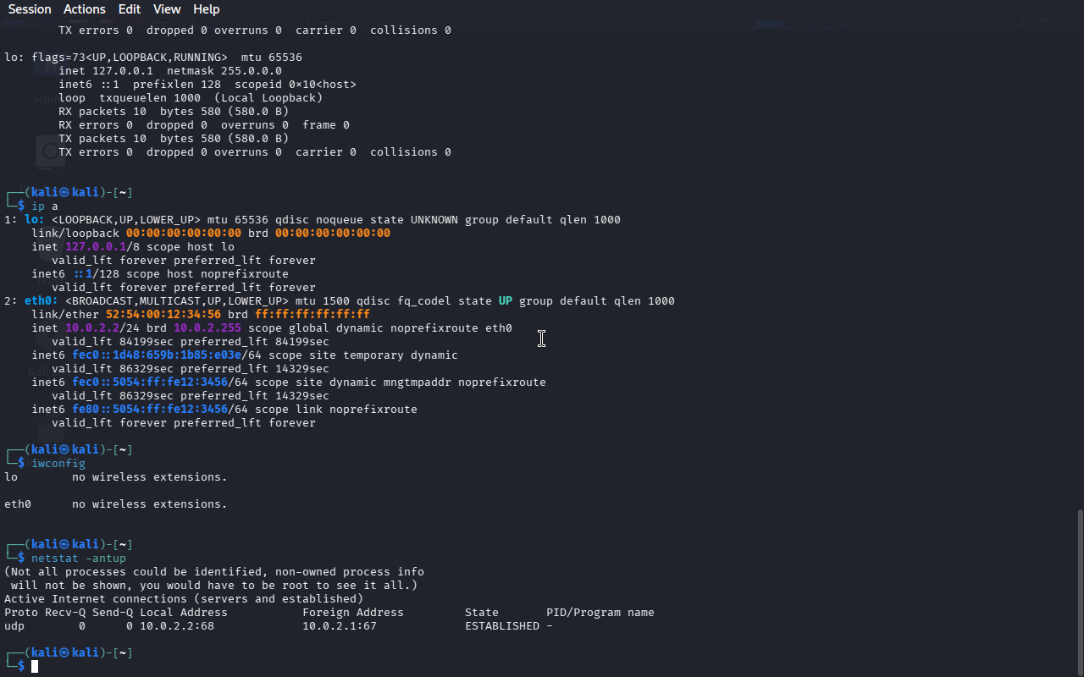Open the Actions menu

coord(85,9)
